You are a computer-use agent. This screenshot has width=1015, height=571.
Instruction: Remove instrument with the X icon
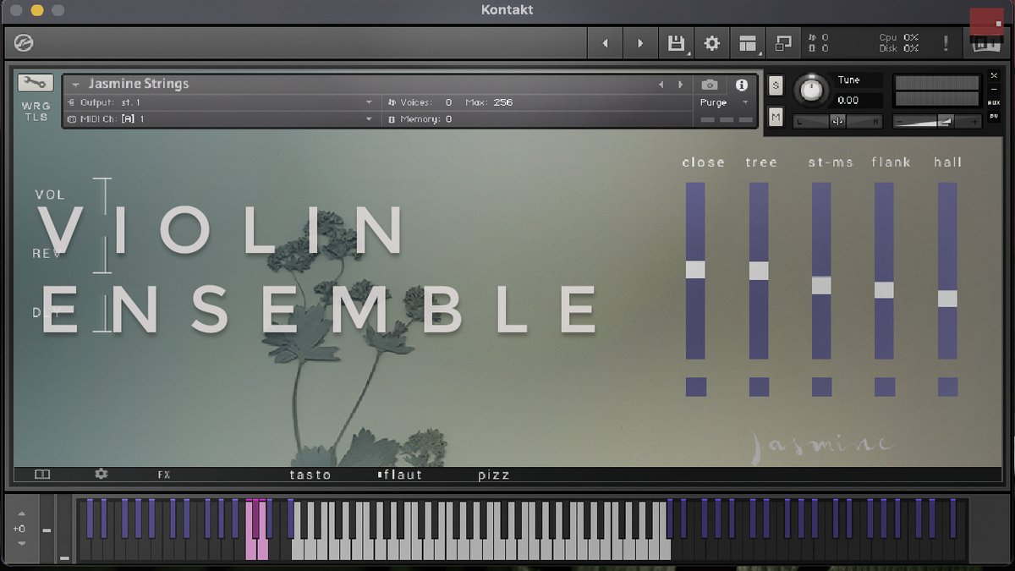pyautogui.click(x=993, y=75)
